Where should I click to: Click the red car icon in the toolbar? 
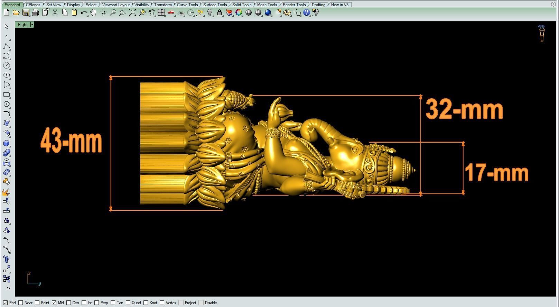coord(171,13)
